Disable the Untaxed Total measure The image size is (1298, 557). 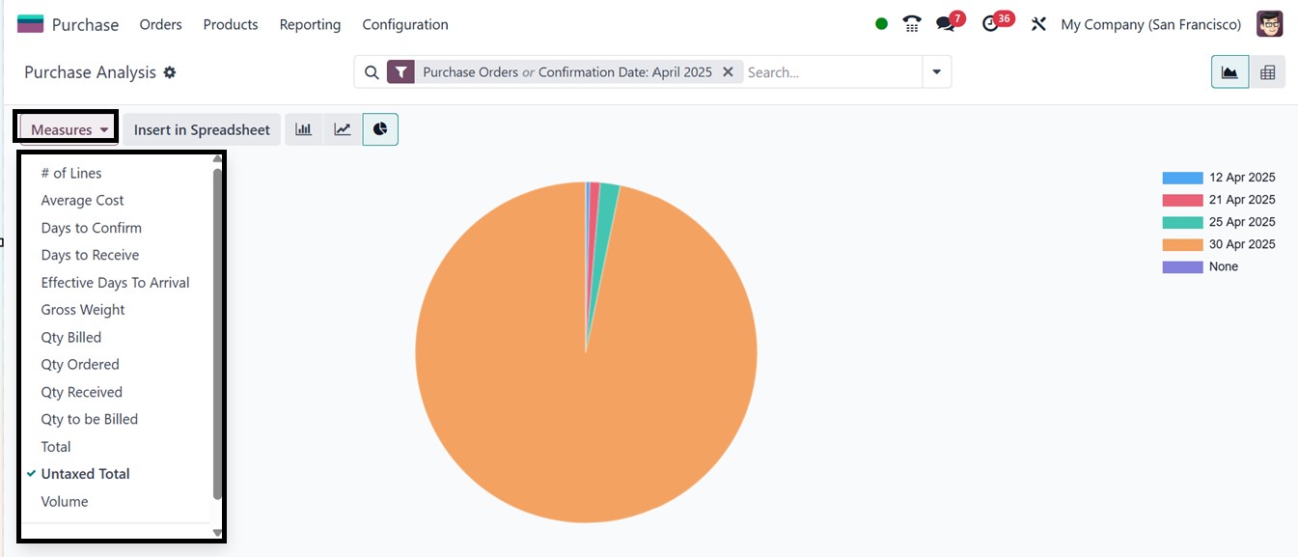[85, 473]
